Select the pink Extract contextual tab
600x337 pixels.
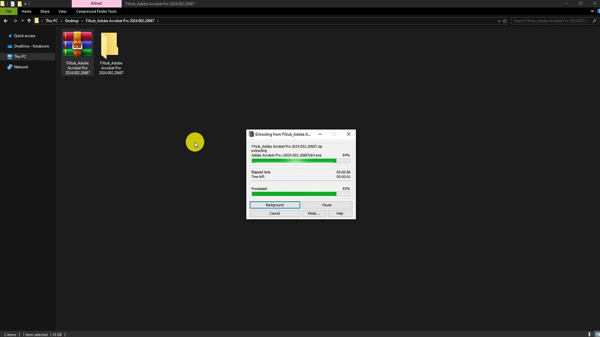tap(97, 4)
